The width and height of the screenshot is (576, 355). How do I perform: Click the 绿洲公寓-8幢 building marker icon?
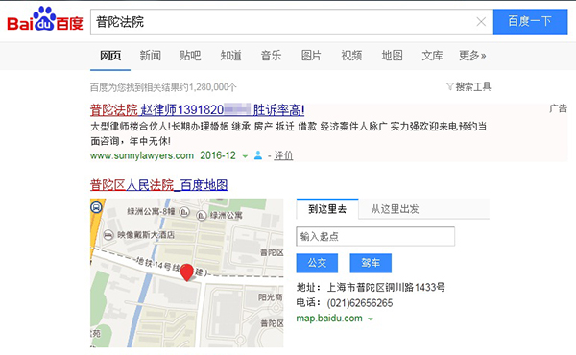(184, 211)
